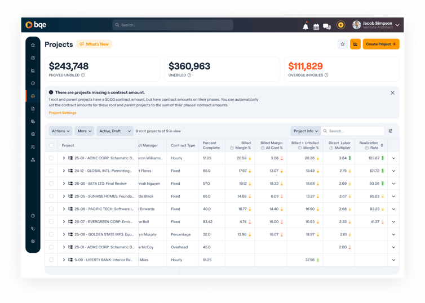Open the help question icon in sidebar
The width and height of the screenshot is (425, 303).
[33, 216]
